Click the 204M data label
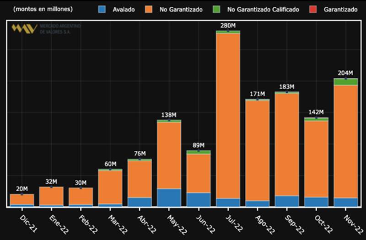The width and height of the screenshot is (366, 240). point(345,73)
